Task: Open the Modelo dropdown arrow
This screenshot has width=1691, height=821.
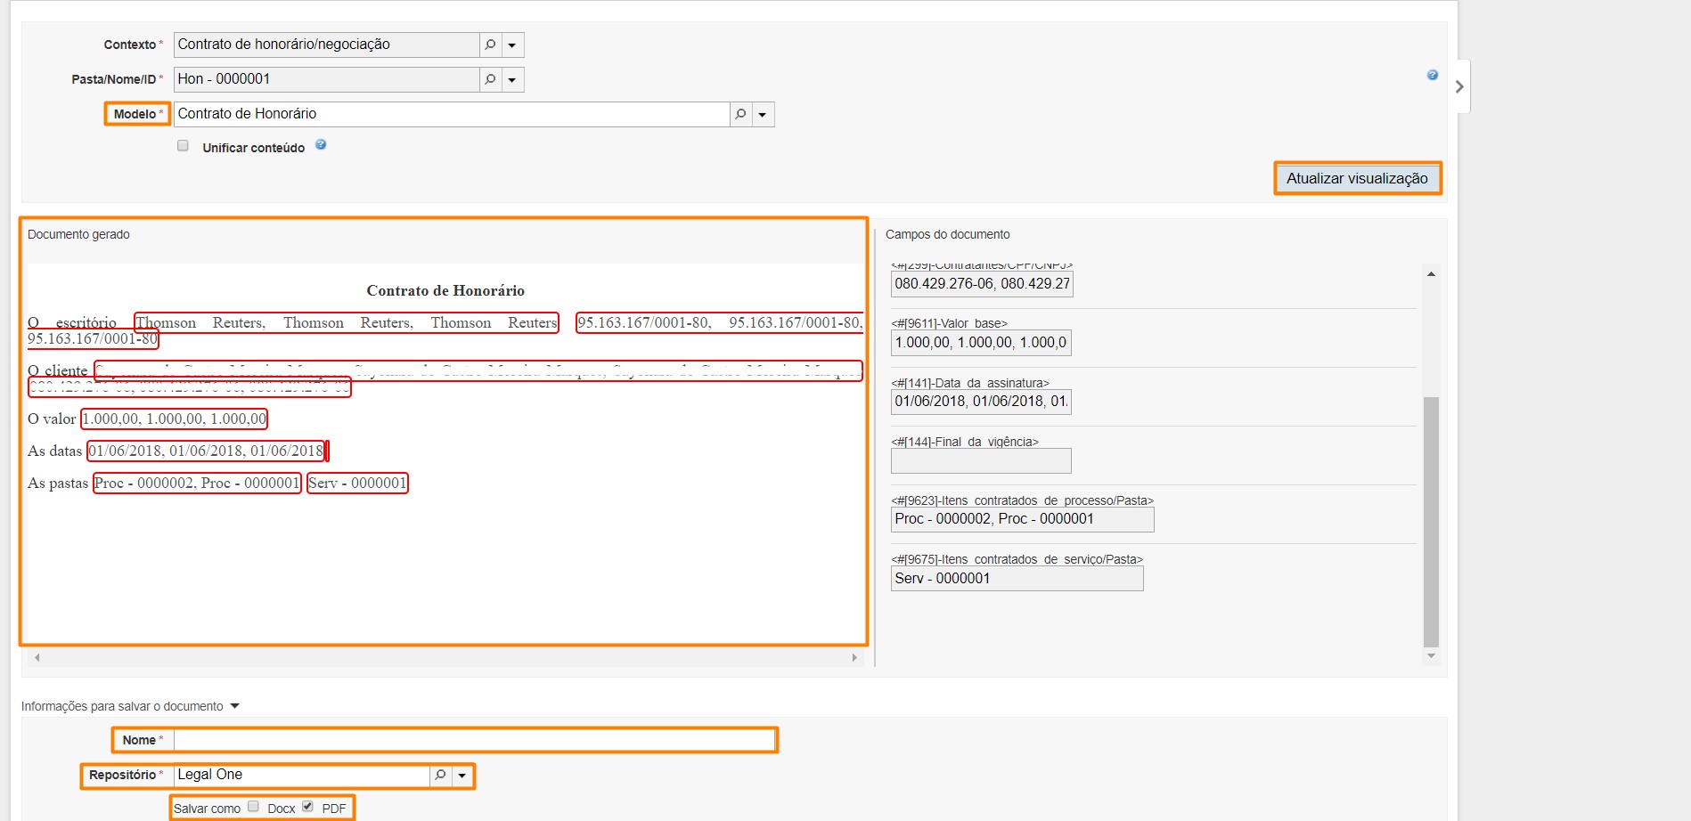Action: point(763,114)
